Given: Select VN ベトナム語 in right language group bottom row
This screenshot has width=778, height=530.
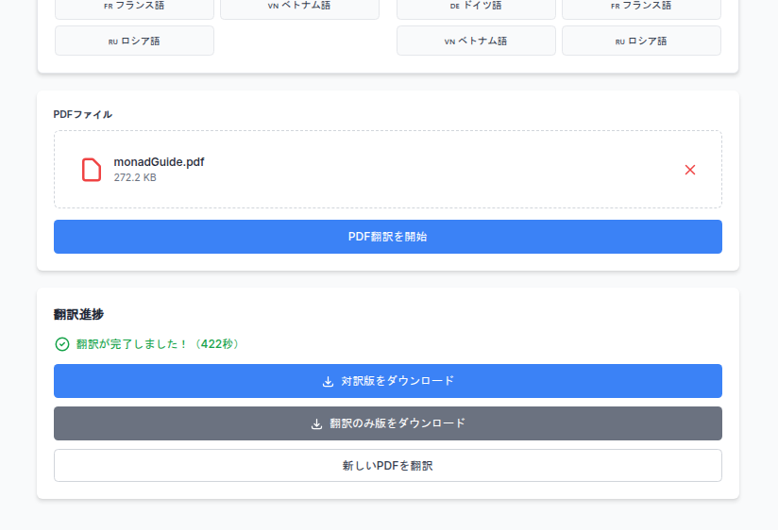Looking at the screenshot, I should coord(476,41).
